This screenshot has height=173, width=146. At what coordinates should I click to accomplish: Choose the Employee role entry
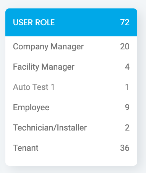(31, 108)
